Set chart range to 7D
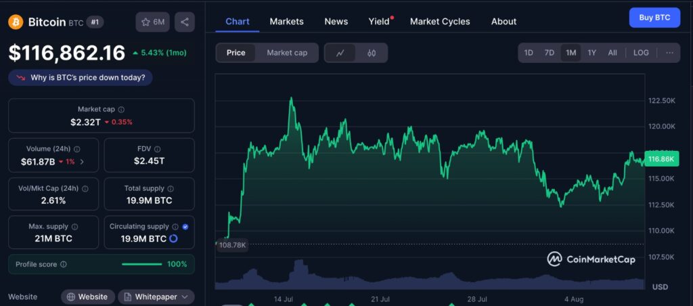Viewport: 693px width, 306px height. (x=550, y=53)
